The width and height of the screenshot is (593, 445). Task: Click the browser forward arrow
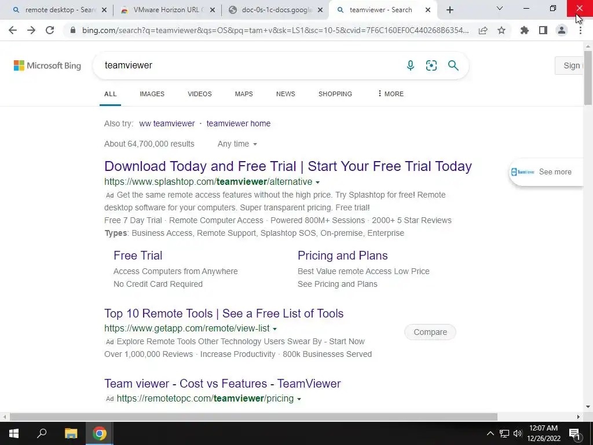[31, 30]
